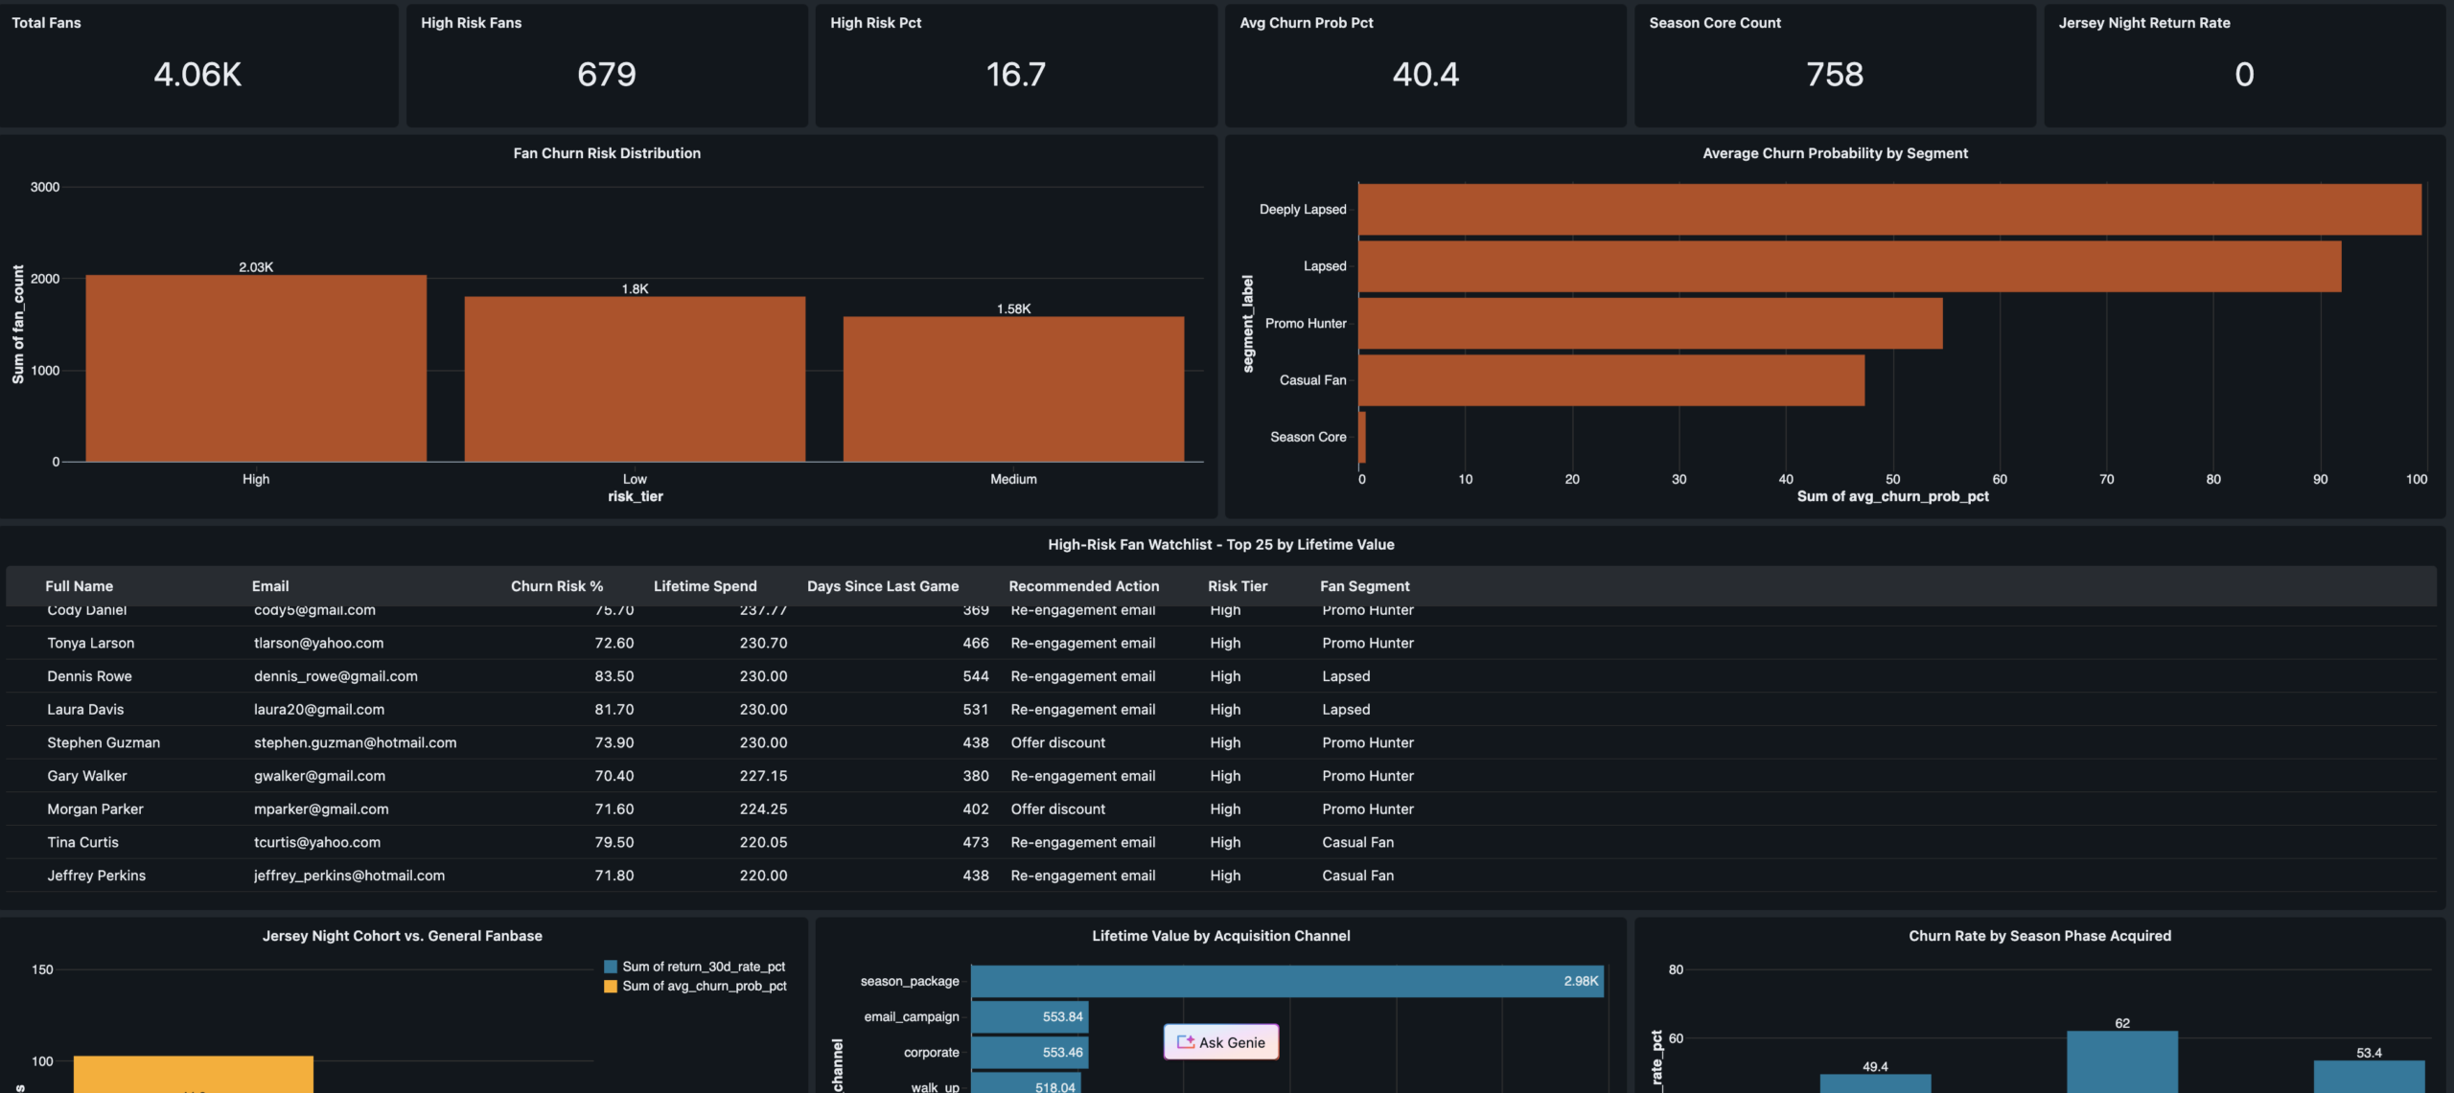This screenshot has height=1093, width=2454.
Task: Click the Fan Churn Risk Distribution title
Action: click(x=607, y=153)
